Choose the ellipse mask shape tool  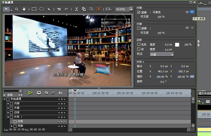coord(41,9)
